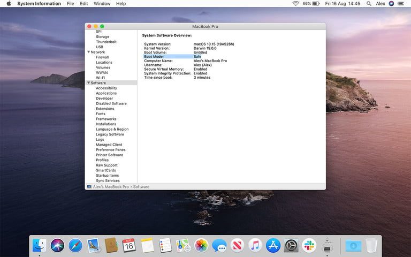Click the App Store dock icon

pos(273,246)
